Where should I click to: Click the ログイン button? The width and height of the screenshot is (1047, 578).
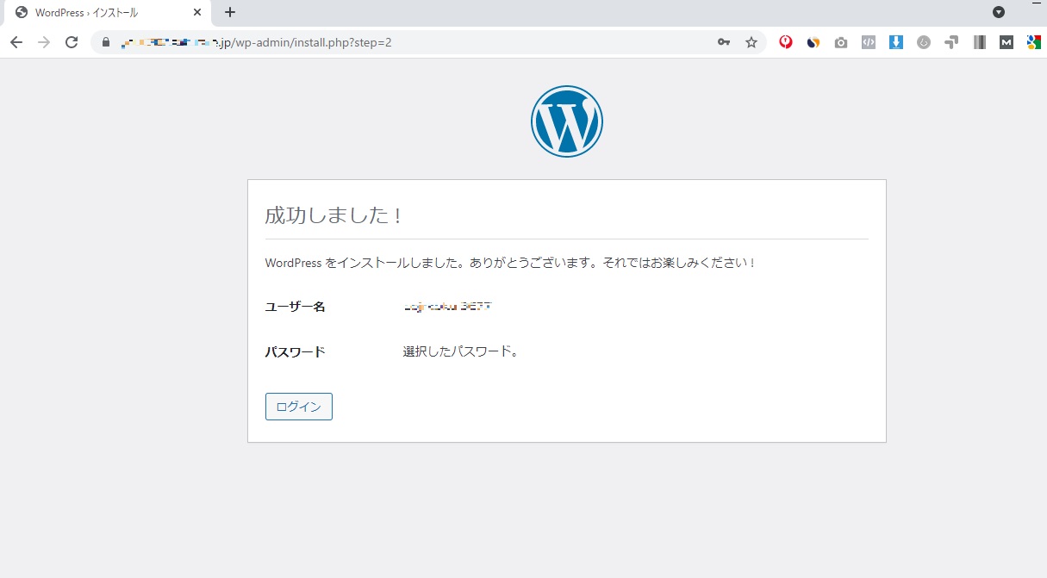298,407
